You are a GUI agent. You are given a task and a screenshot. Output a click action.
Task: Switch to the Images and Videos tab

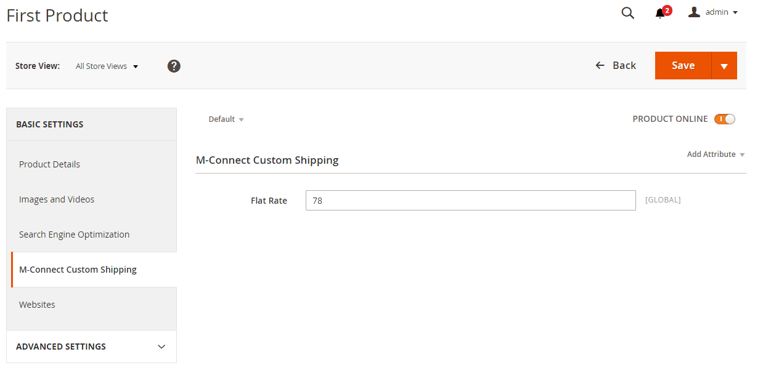pyautogui.click(x=57, y=199)
